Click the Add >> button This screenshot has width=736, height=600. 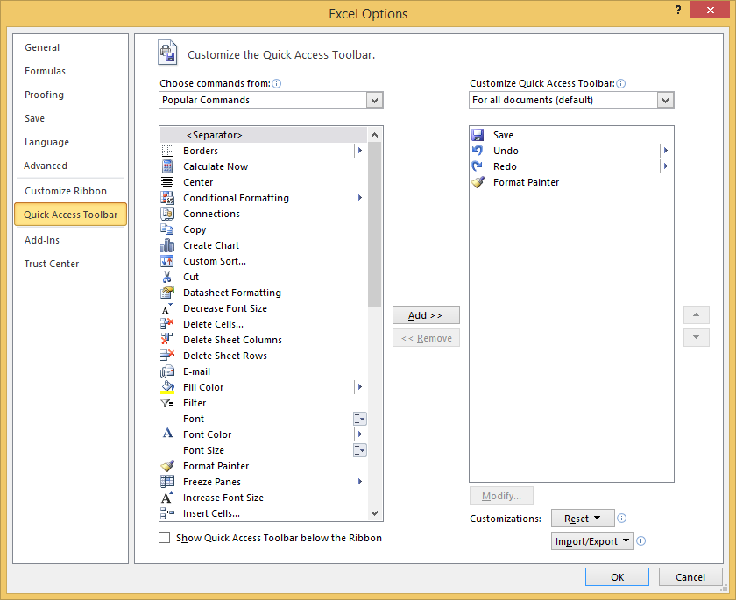[426, 315]
